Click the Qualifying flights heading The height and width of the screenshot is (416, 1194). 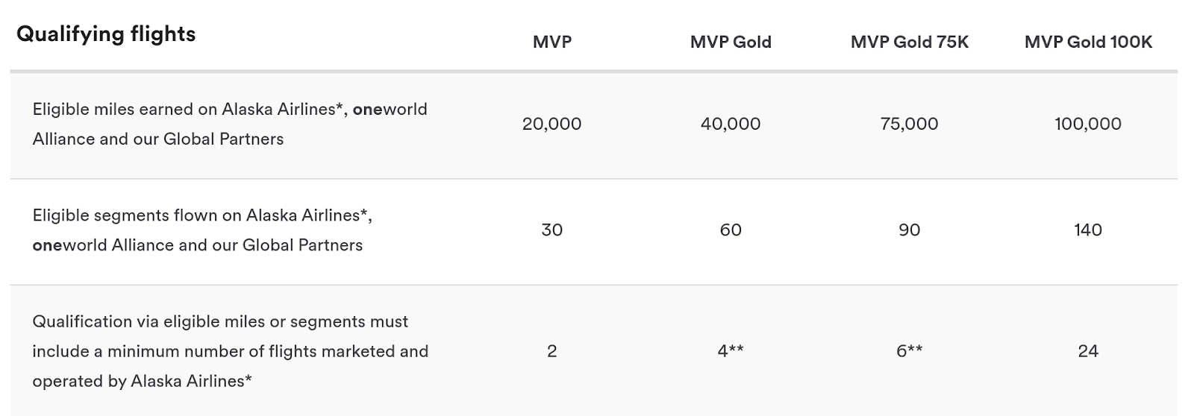point(106,34)
